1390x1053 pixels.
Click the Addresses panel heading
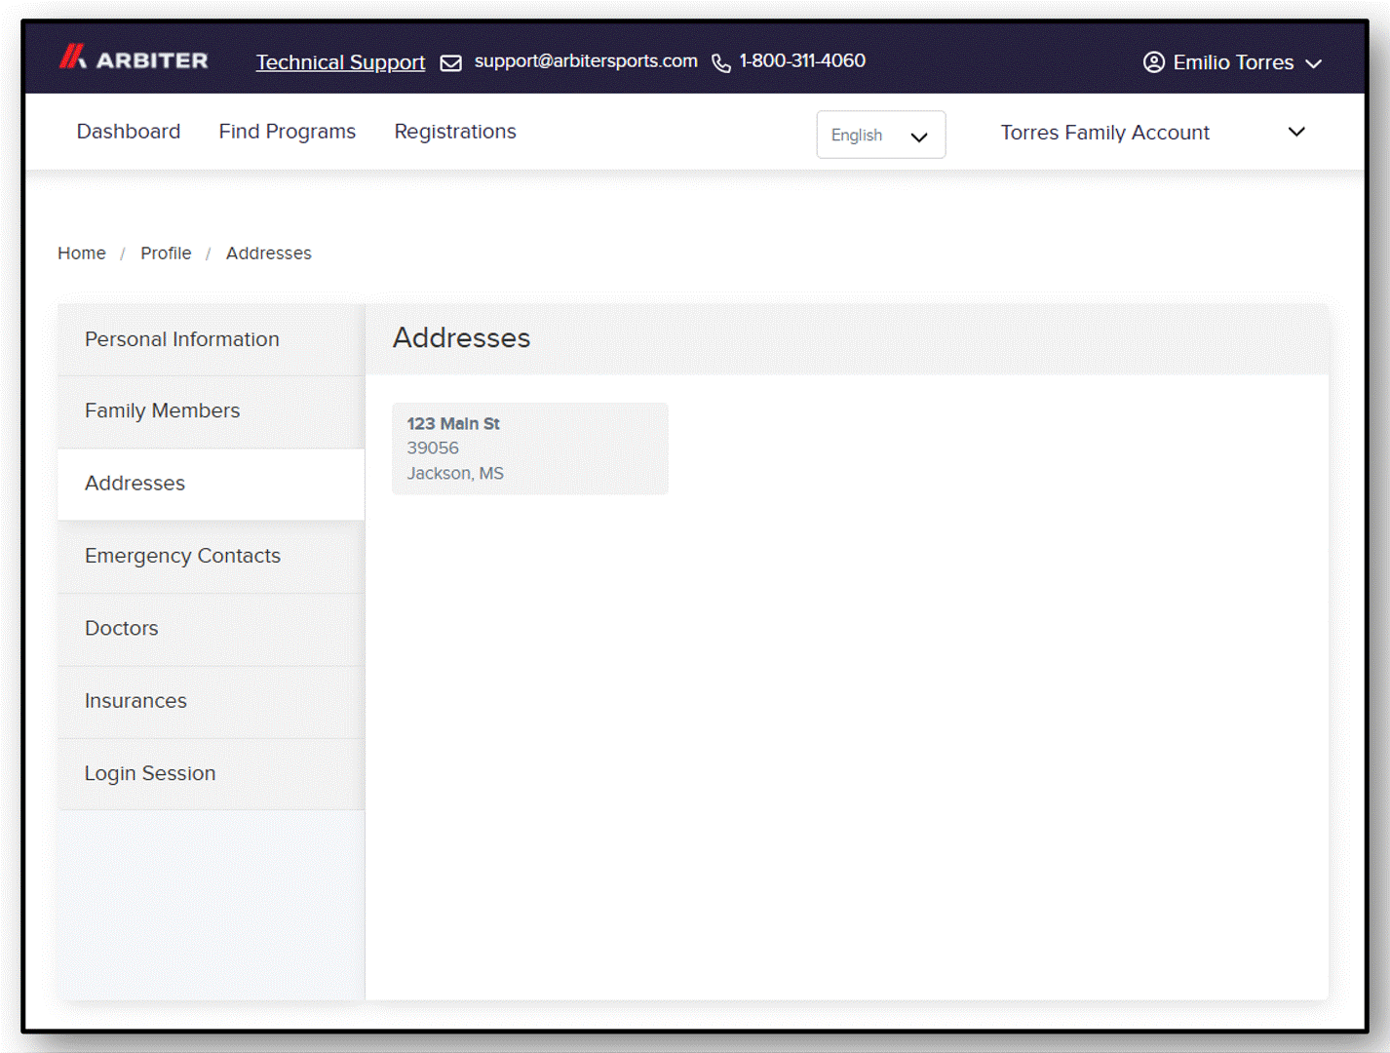[x=462, y=338]
